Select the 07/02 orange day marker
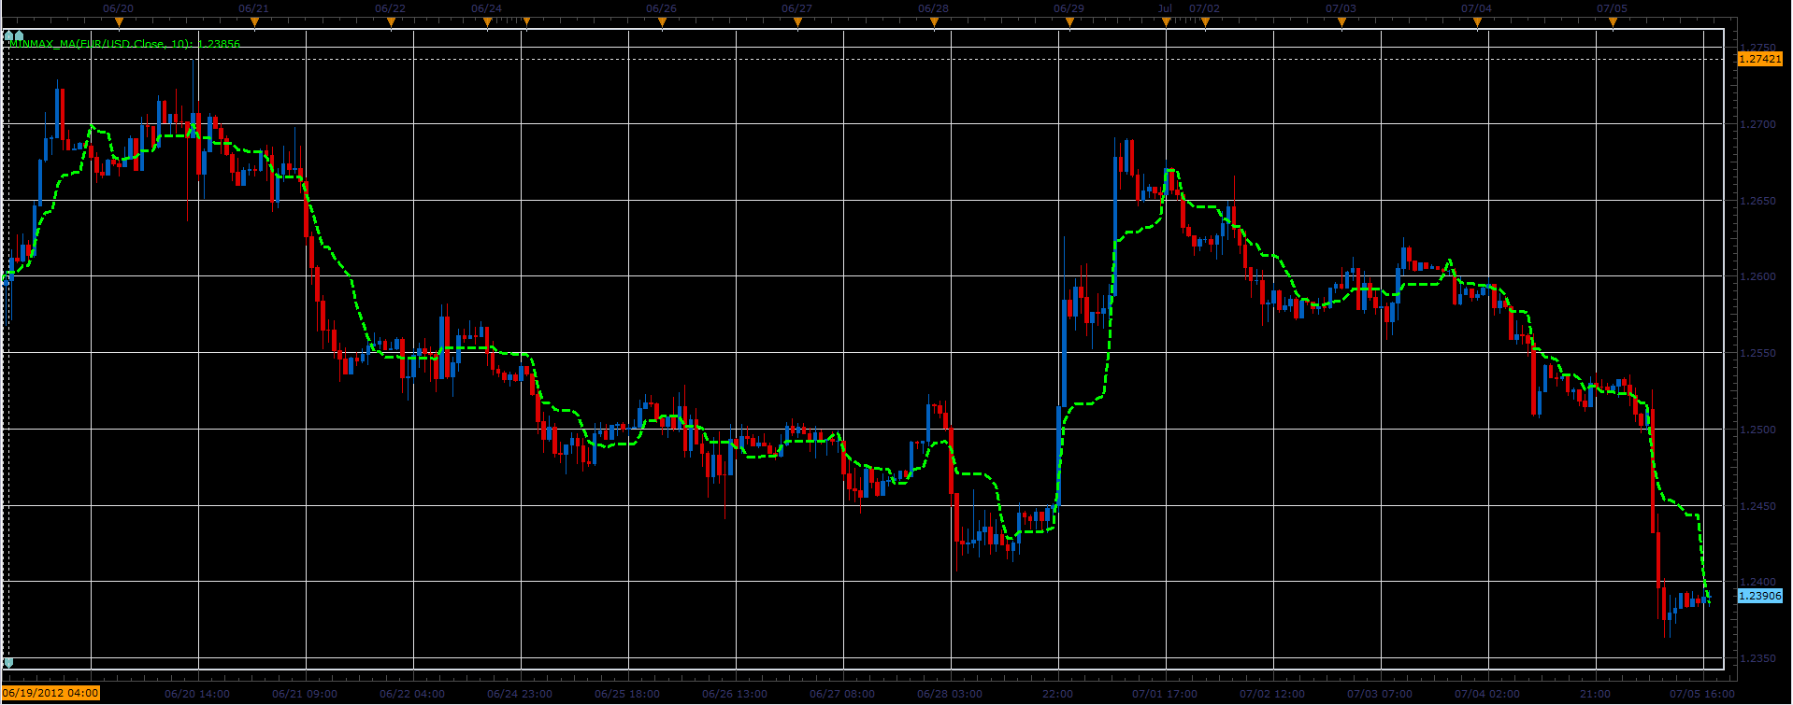The height and width of the screenshot is (705, 1793). pyautogui.click(x=1204, y=23)
